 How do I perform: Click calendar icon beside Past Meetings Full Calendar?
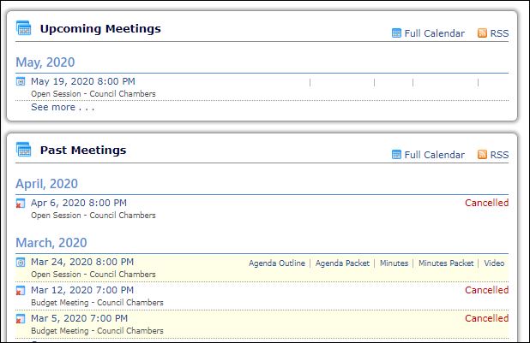(x=396, y=155)
